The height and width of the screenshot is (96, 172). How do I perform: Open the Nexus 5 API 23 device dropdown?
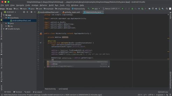(x=111, y=9)
